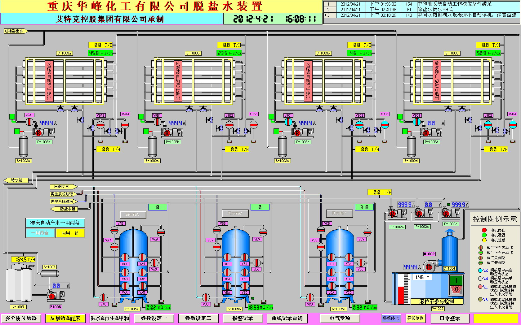Screen dimensions: 521x325
Task: Click the 异常复位 reset button
Action: pyautogui.click(x=415, y=318)
